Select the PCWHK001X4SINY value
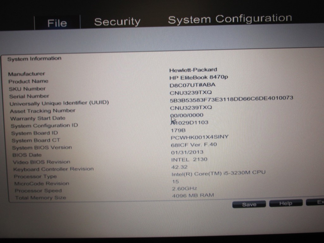The image size is (324, 243). (200, 137)
